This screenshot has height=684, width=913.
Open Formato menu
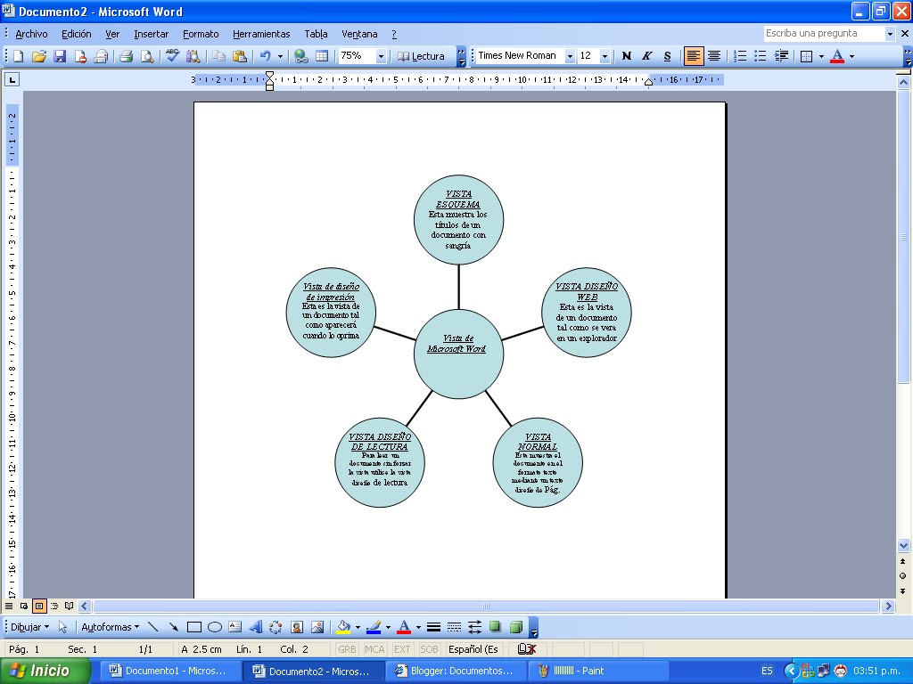click(x=201, y=35)
